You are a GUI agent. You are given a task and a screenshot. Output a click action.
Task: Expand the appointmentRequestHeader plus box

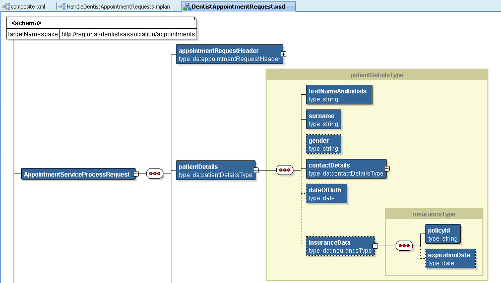[x=283, y=53]
